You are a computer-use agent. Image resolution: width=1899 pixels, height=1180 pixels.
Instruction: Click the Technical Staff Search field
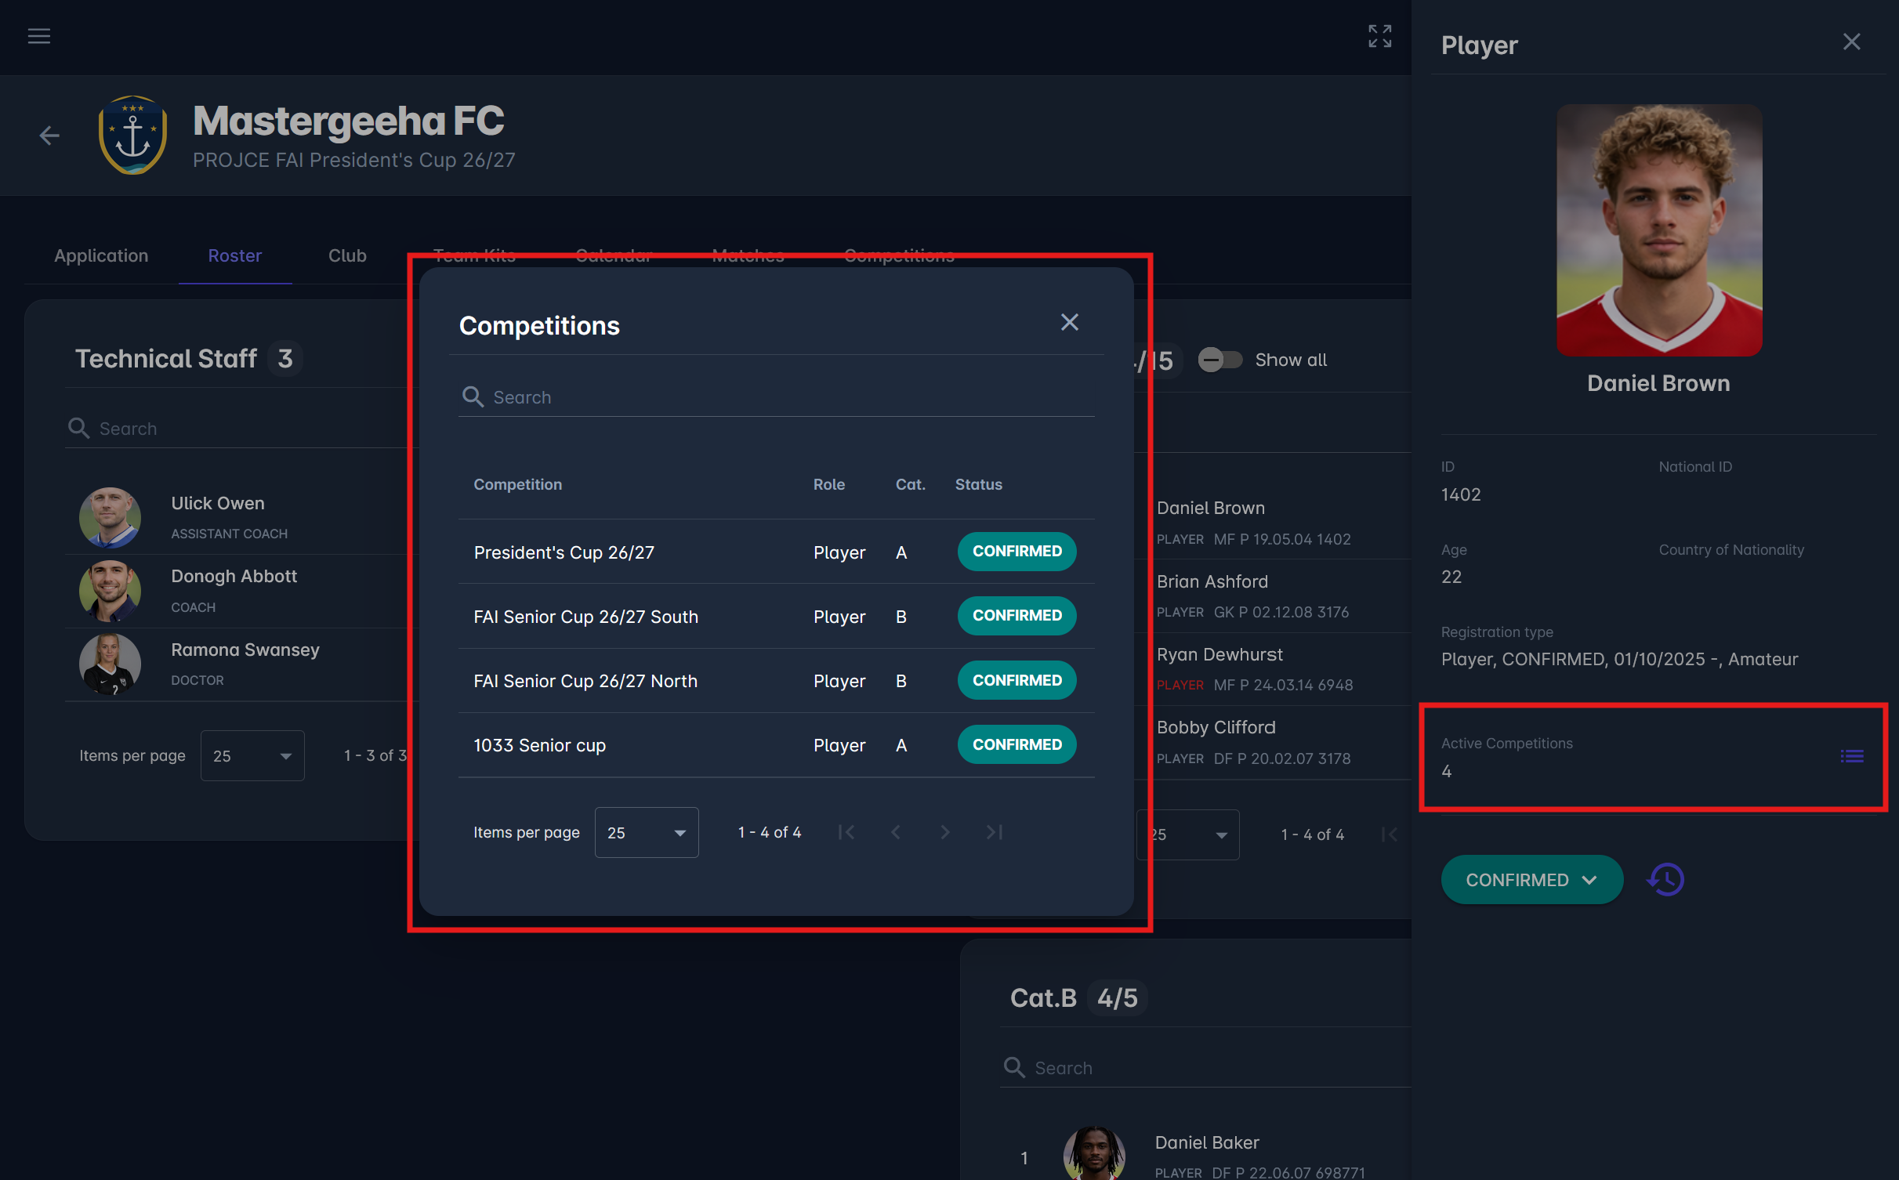tap(241, 428)
